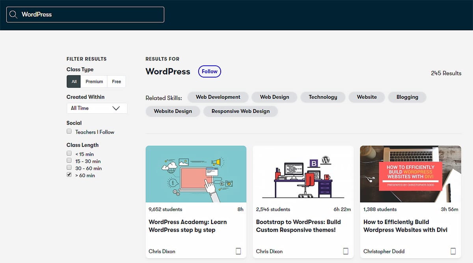Open the Divi class thumbnail
This screenshot has height=263, width=473.
click(x=410, y=174)
